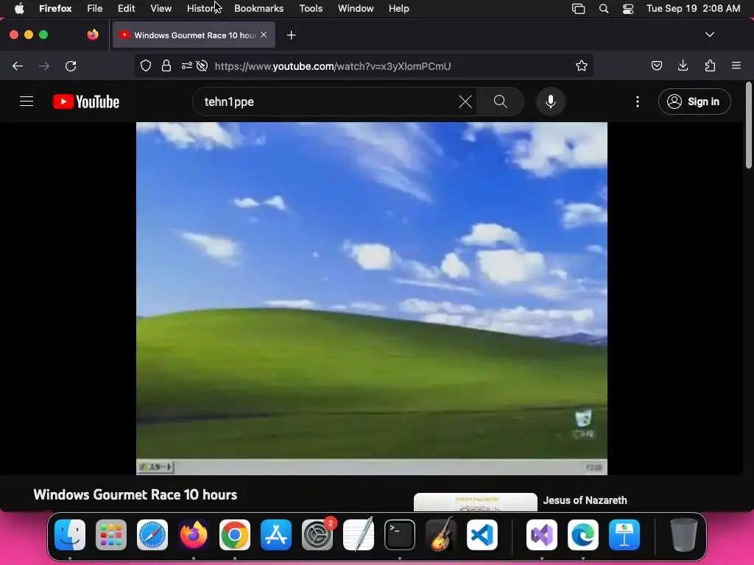Screen dimensions: 754x565
Task: Reload the current page
Action: [71, 65]
